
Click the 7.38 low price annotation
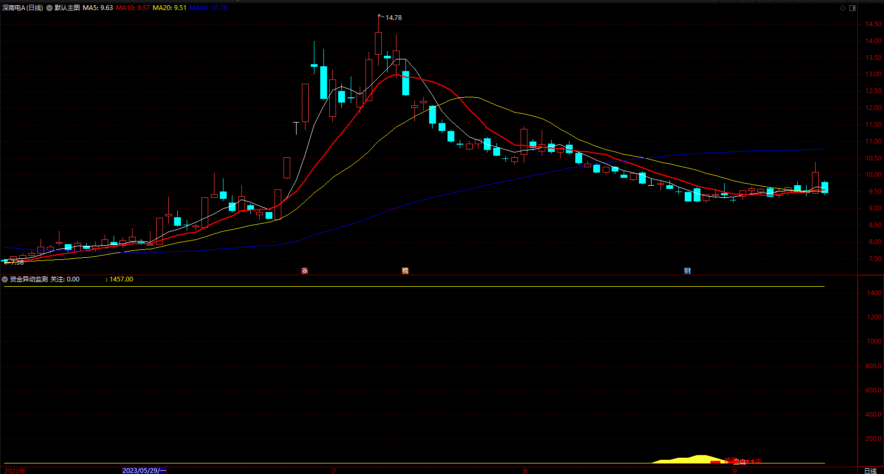click(17, 262)
